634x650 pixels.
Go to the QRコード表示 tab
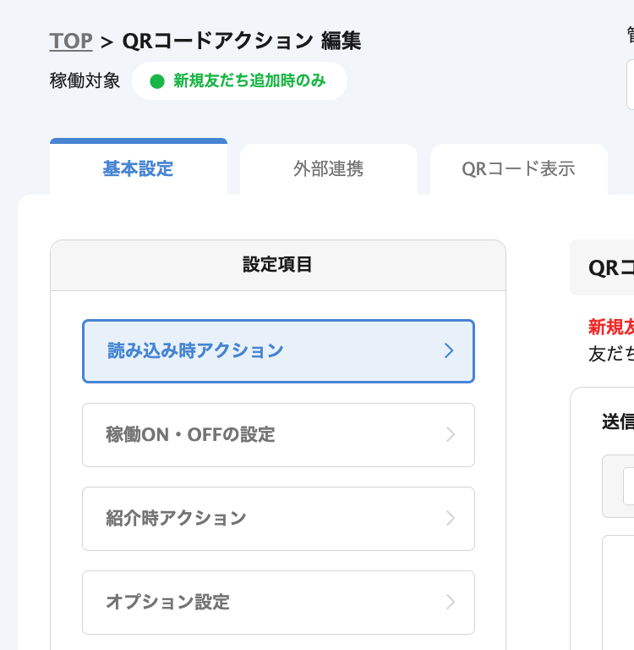click(x=518, y=168)
